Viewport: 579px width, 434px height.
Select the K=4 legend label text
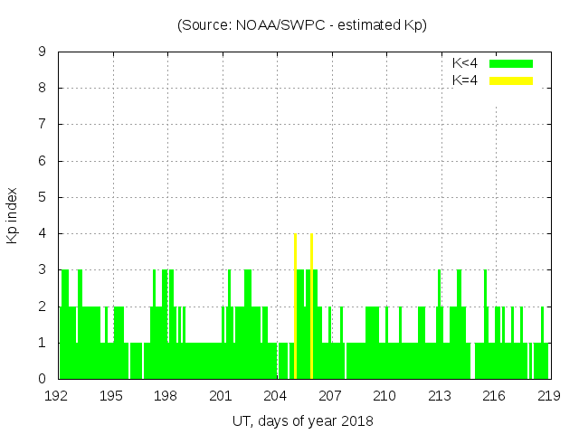465,80
